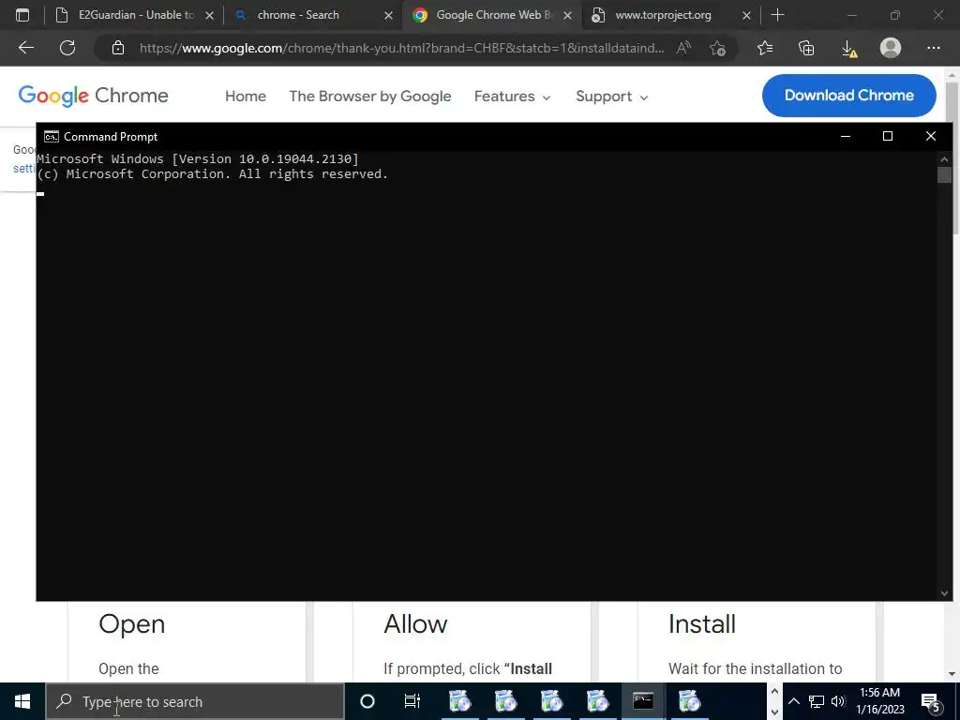Image resolution: width=960 pixels, height=720 pixels.
Task: Open the clock and calendar
Action: point(879,701)
